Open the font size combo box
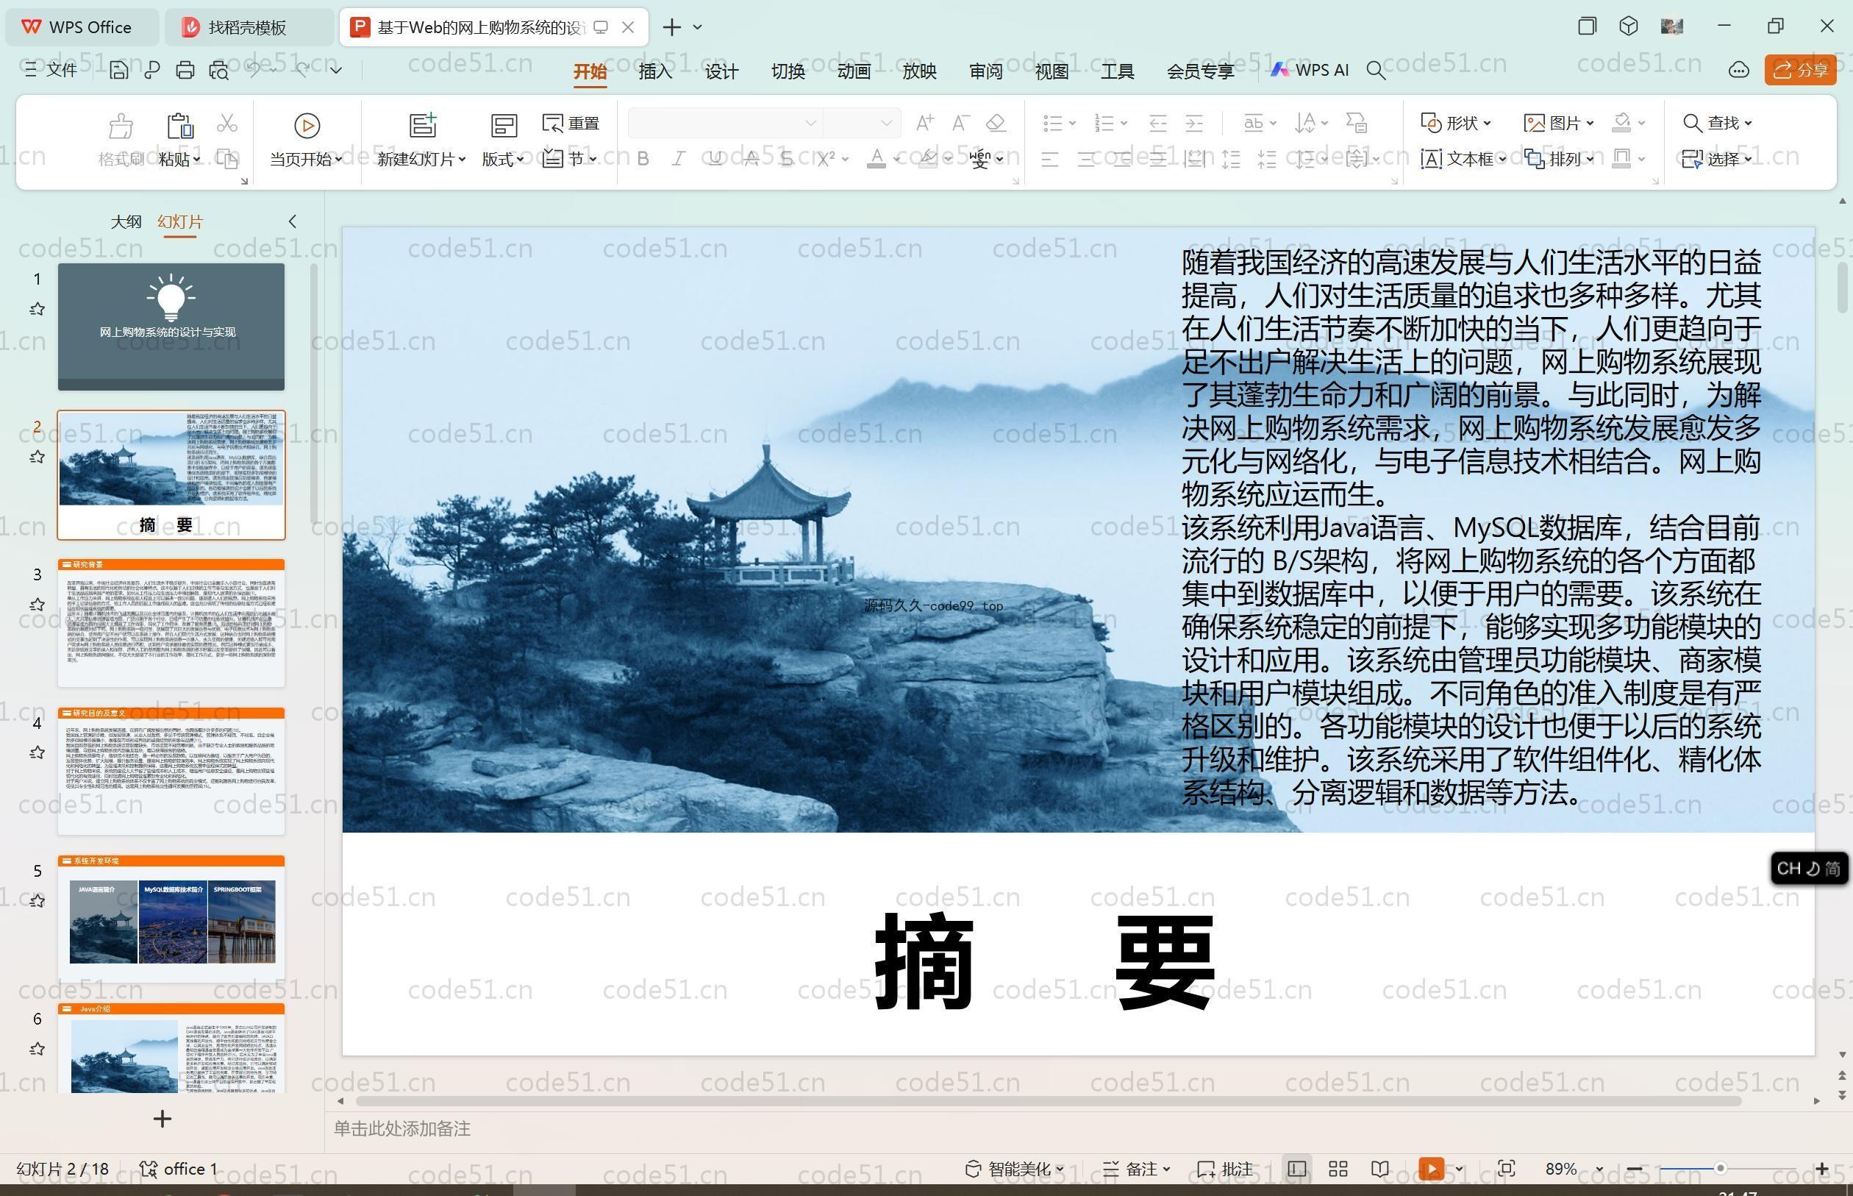The image size is (1853, 1196). [x=861, y=123]
